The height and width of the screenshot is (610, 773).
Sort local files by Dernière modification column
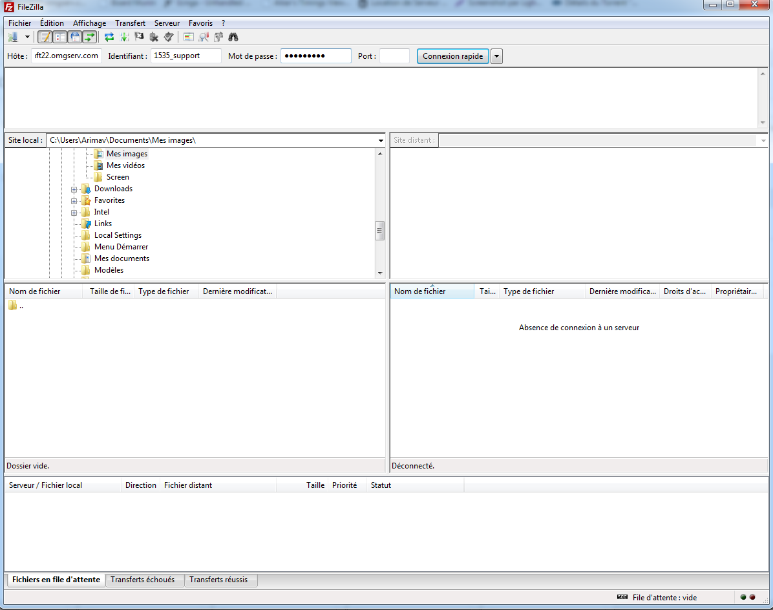(238, 291)
